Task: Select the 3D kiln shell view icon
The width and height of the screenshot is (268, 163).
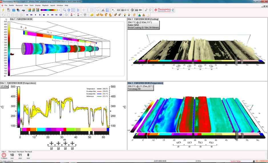Action: [x=140, y=10]
